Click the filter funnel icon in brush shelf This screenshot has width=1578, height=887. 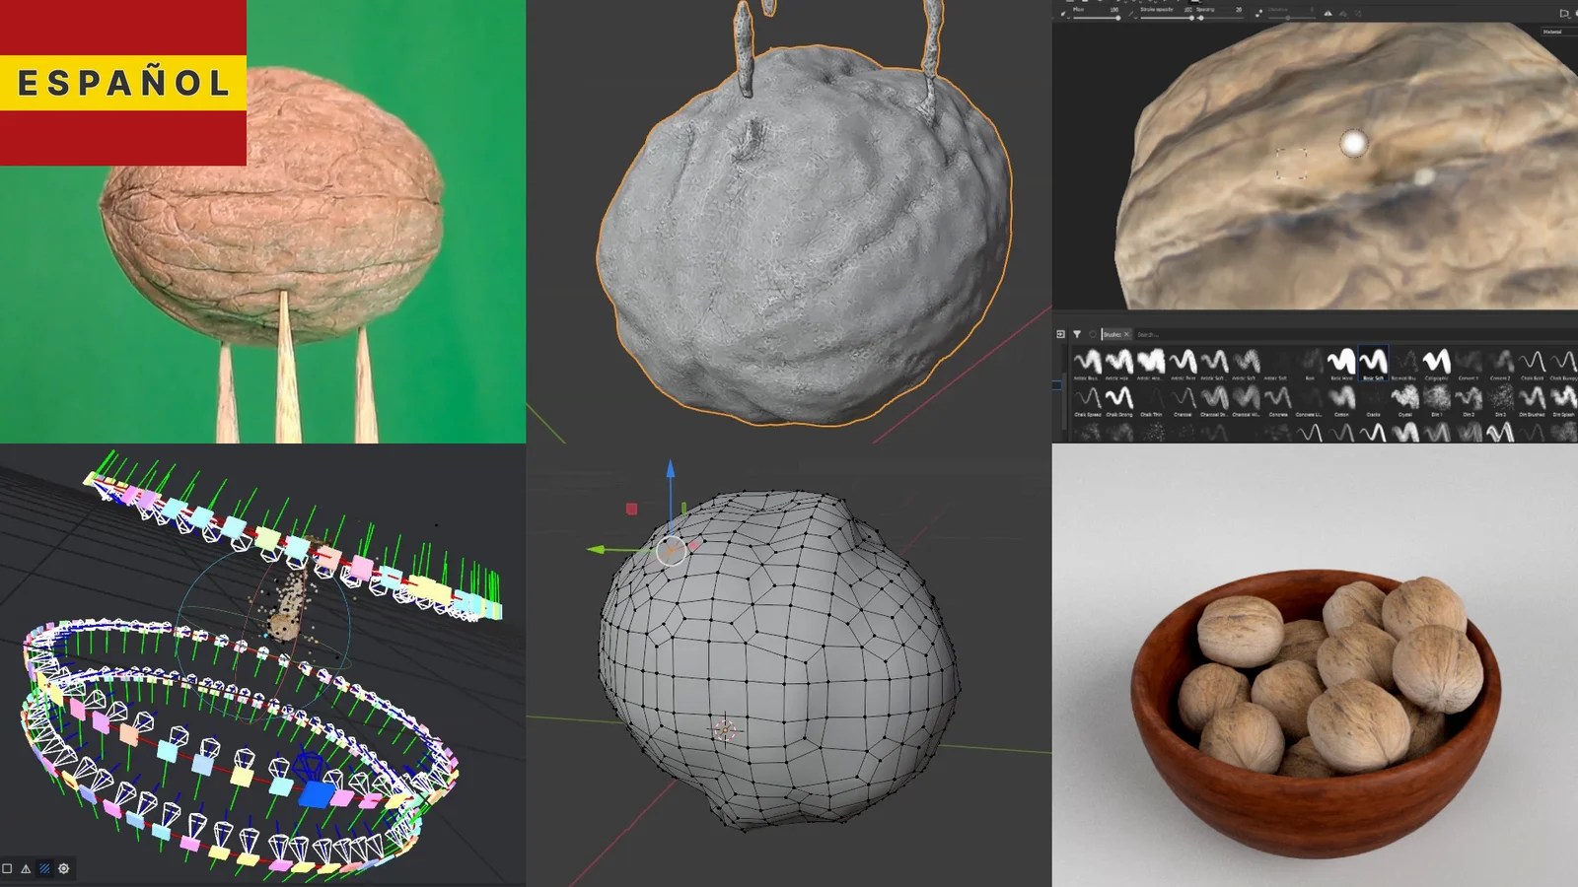[x=1077, y=334]
